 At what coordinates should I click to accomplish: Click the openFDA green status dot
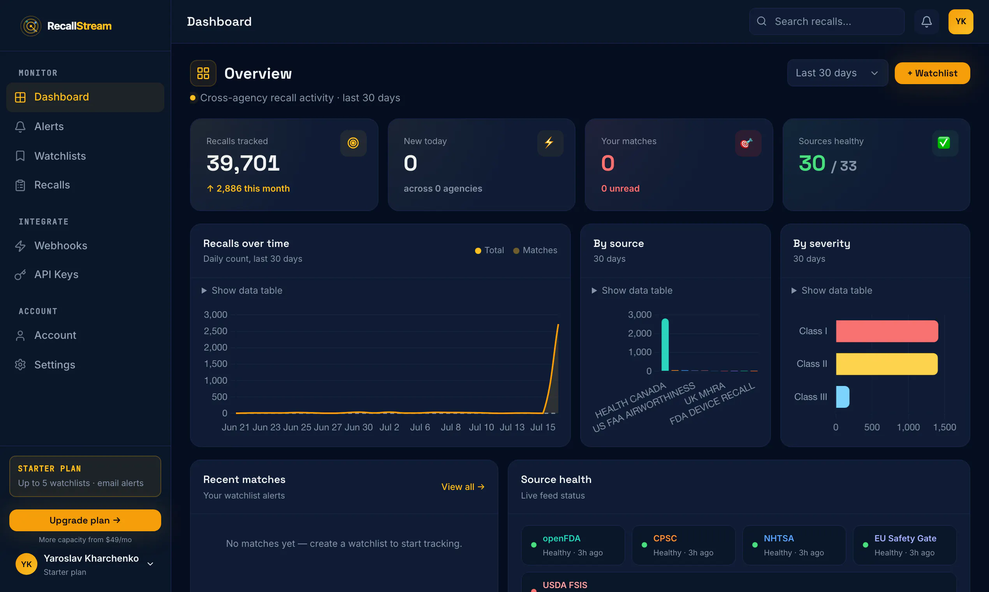[x=533, y=544]
